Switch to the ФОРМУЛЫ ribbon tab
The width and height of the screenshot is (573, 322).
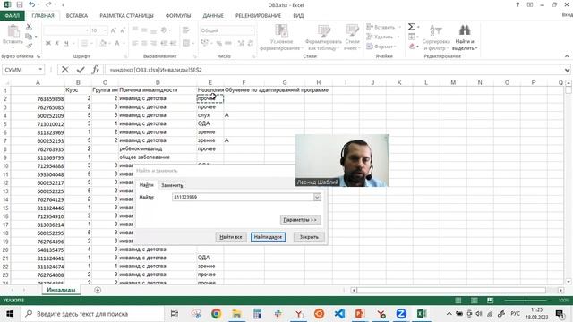(x=178, y=16)
